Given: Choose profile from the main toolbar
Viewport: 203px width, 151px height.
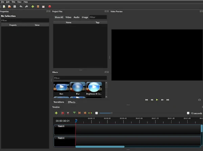Looking at the screenshot, I should coord(38,7).
